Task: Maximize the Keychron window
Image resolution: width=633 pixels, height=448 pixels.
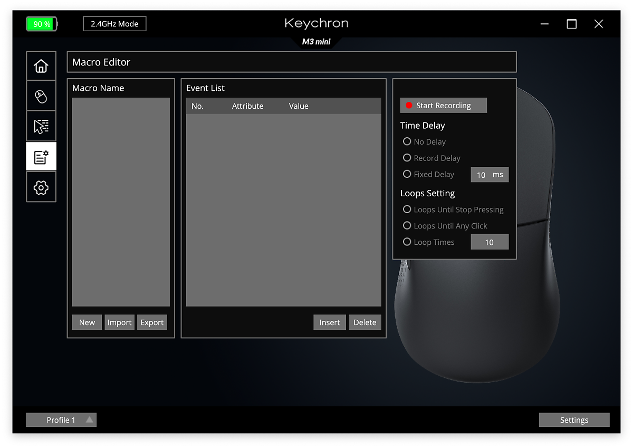Action: tap(572, 24)
